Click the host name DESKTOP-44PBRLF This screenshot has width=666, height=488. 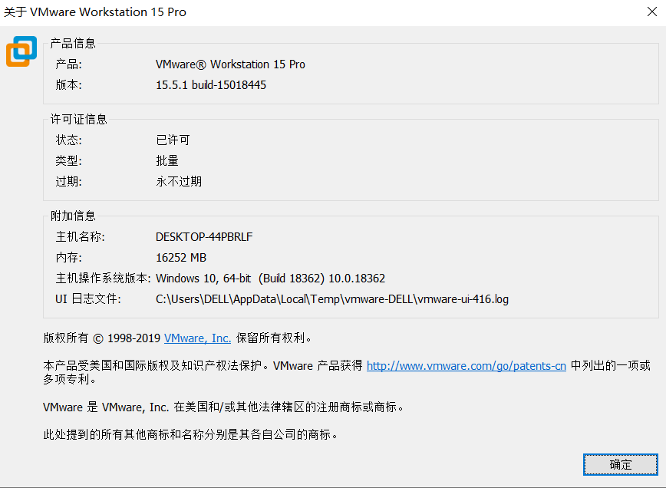click(204, 236)
